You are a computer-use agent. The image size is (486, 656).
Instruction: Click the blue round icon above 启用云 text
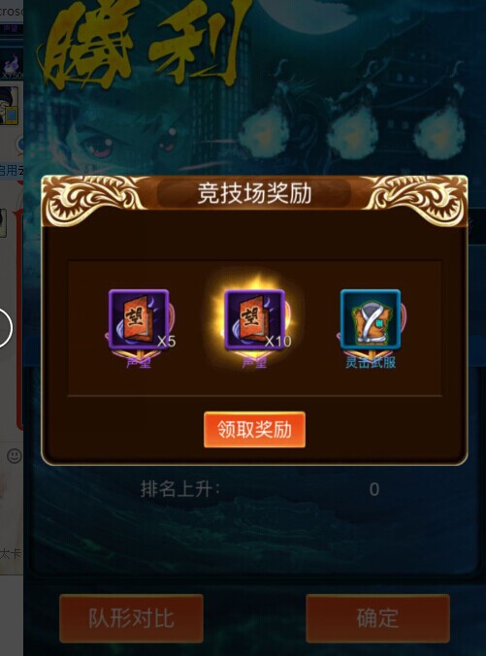click(x=19, y=146)
